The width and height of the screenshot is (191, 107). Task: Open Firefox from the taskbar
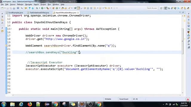pyautogui.click(x=30, y=104)
